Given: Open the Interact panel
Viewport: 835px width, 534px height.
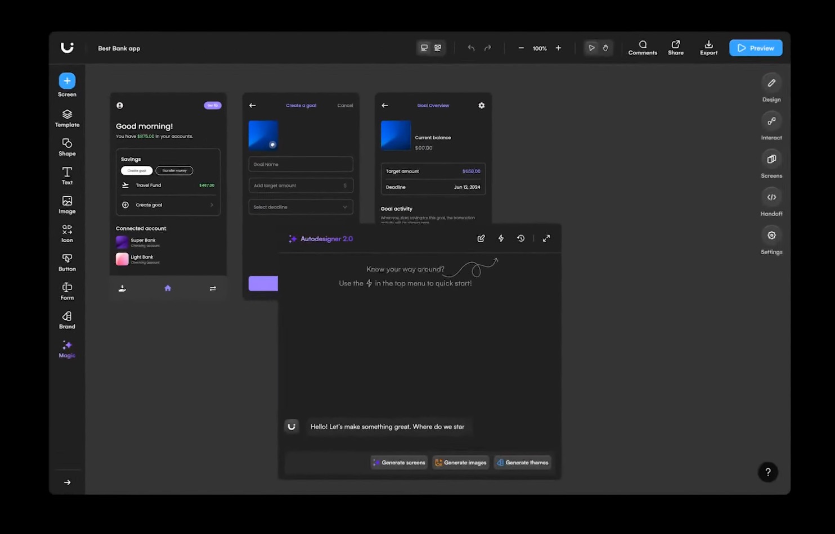Looking at the screenshot, I should click(x=771, y=126).
